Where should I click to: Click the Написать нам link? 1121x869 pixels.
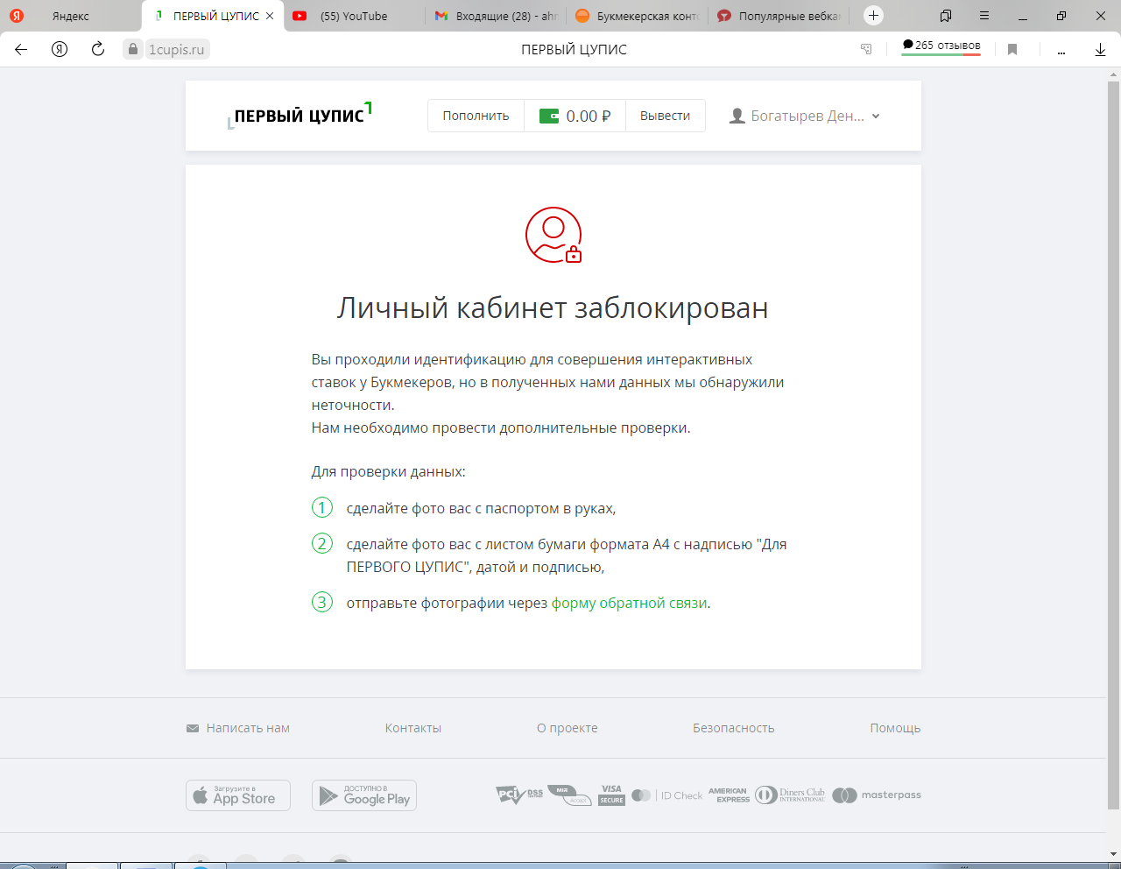(238, 728)
